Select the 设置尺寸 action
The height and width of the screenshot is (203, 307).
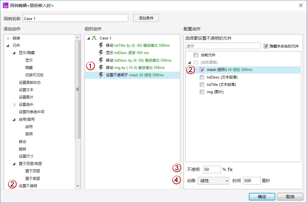click(x=26, y=156)
